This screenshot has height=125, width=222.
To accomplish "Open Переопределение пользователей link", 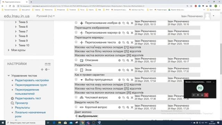I will pos(27,92).
